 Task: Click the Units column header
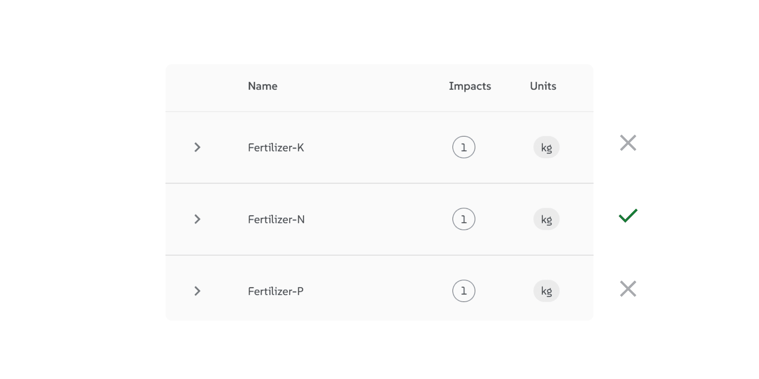543,86
